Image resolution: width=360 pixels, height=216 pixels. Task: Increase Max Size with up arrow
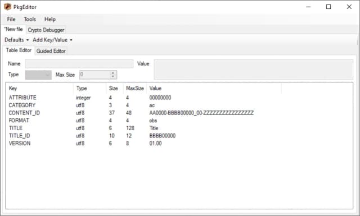coord(112,73)
